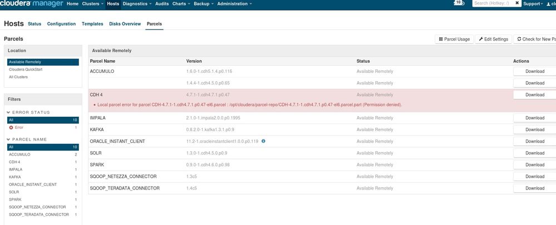Download ACCUMULO 1.6.0 parcel
The image size is (556, 225).
click(535, 72)
